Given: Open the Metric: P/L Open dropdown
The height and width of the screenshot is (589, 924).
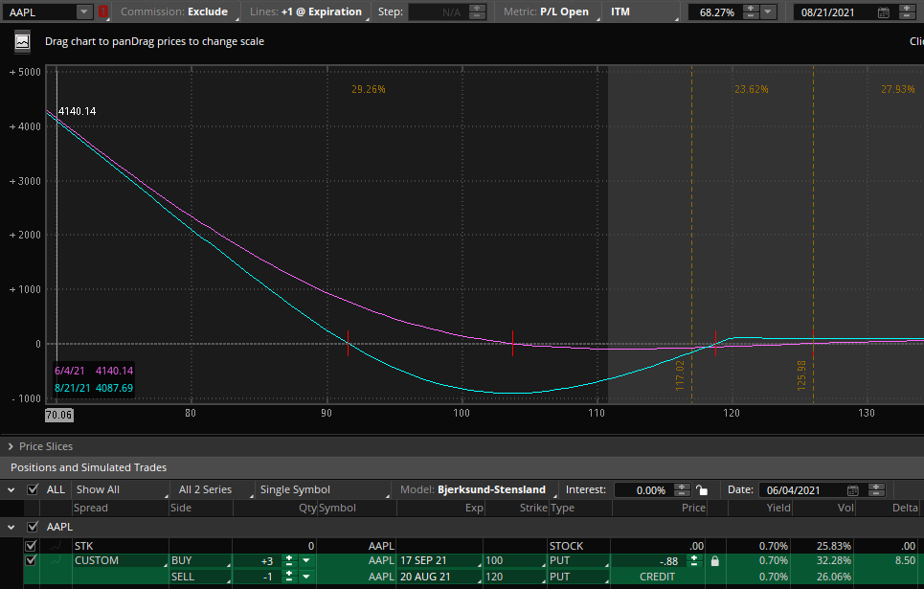Looking at the screenshot, I should coord(550,11).
